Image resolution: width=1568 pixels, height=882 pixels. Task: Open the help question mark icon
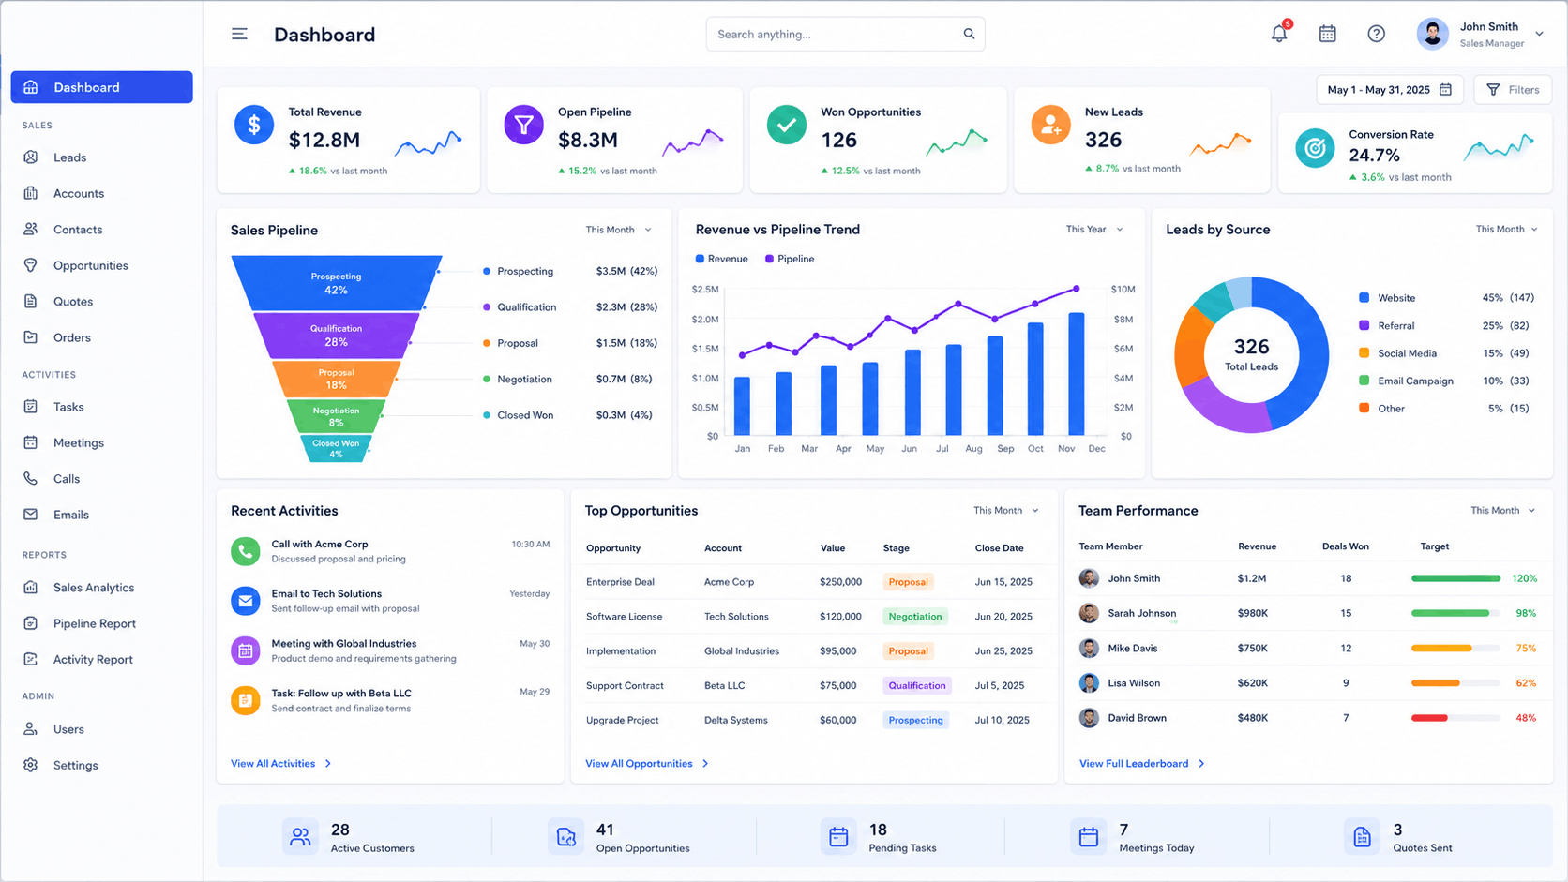pos(1376,34)
